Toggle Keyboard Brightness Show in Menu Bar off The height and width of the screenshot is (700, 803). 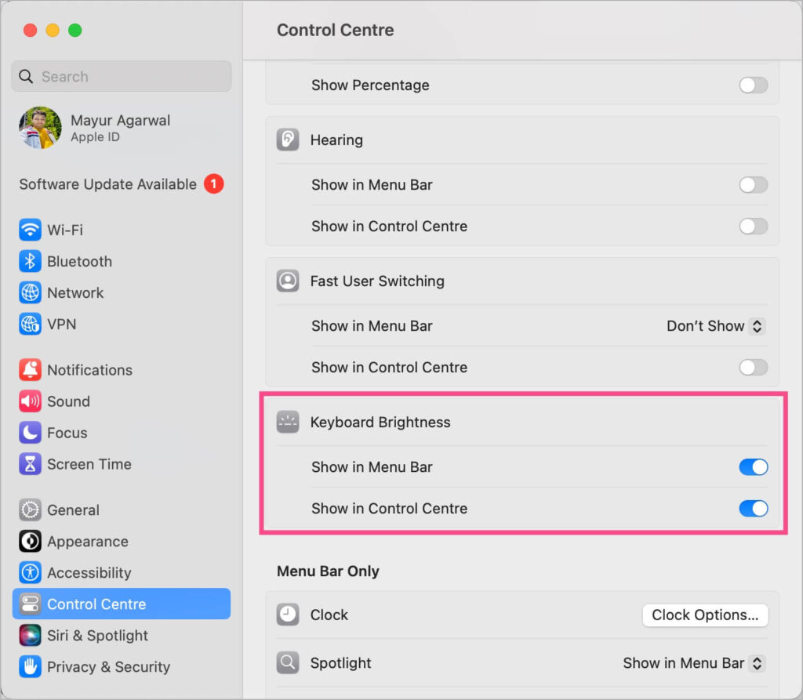tap(752, 467)
